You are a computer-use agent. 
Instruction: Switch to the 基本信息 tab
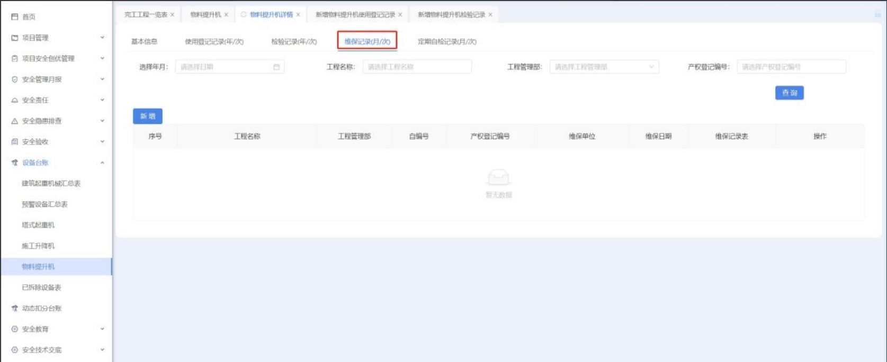144,42
